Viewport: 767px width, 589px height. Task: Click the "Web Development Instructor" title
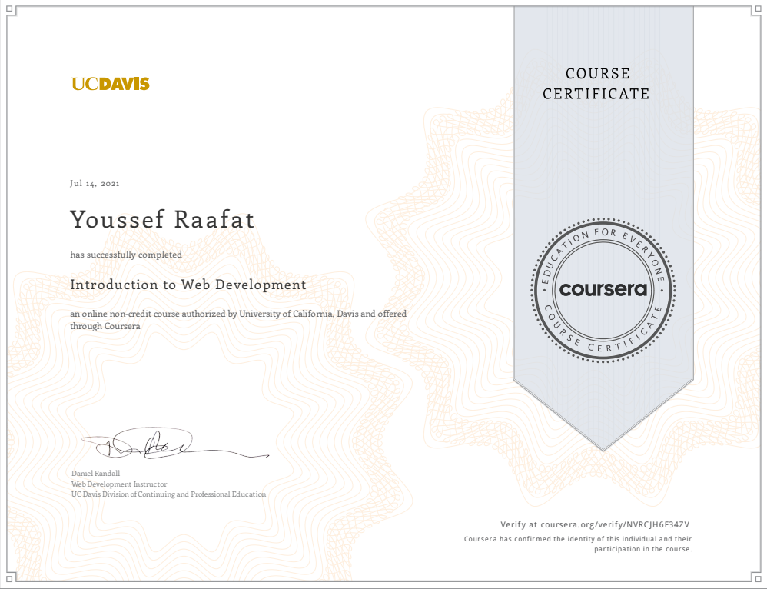tap(119, 484)
